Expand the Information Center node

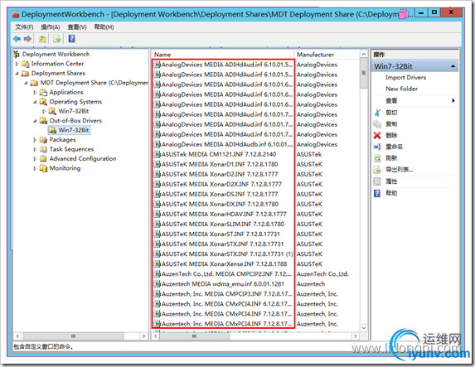pos(17,64)
